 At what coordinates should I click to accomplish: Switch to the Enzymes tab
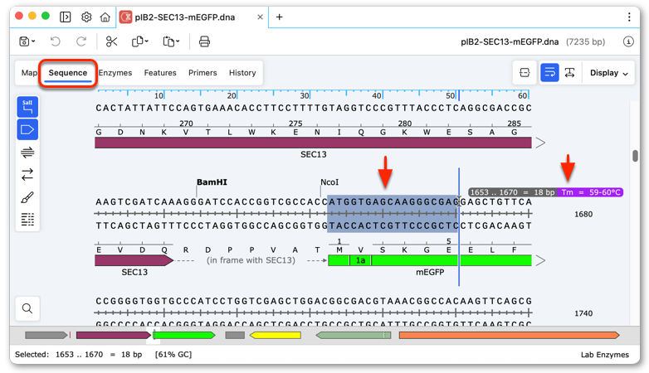coord(115,73)
